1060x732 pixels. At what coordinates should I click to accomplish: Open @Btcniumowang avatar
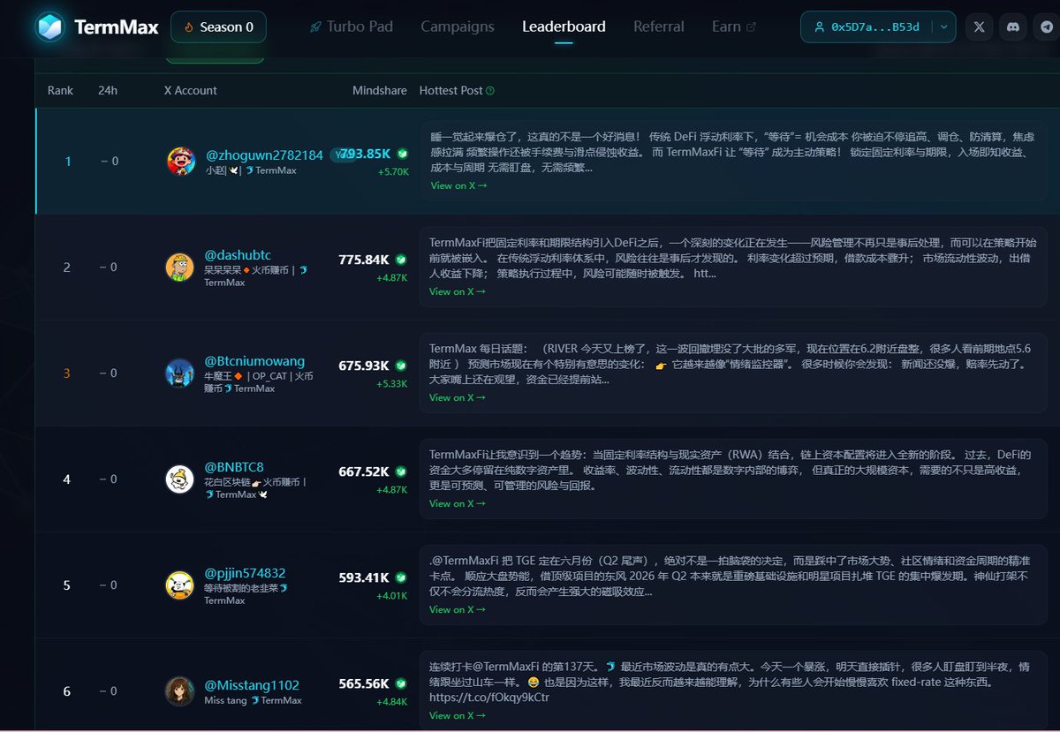tap(180, 374)
